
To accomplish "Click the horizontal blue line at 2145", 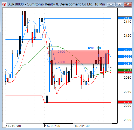I will tap(78, 18).
